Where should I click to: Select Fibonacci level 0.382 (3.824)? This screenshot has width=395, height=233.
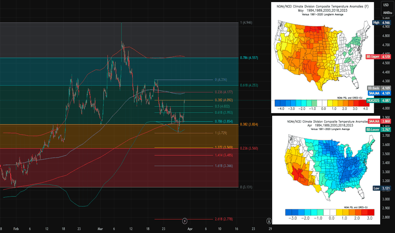tap(249, 125)
